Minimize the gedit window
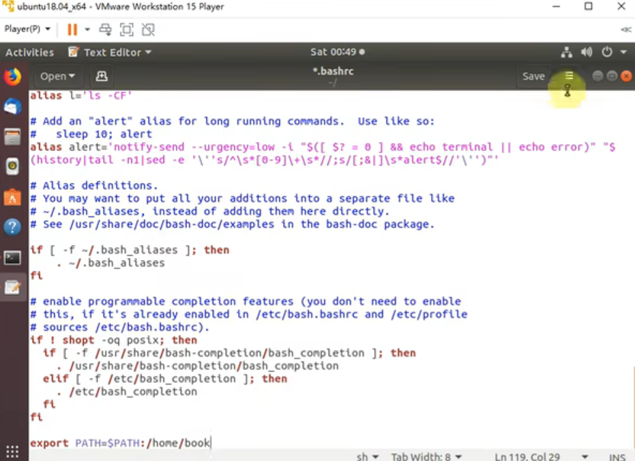The image size is (635, 461). click(597, 76)
